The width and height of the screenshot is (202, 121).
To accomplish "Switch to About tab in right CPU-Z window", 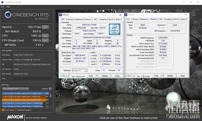I will click(x=183, y=19).
